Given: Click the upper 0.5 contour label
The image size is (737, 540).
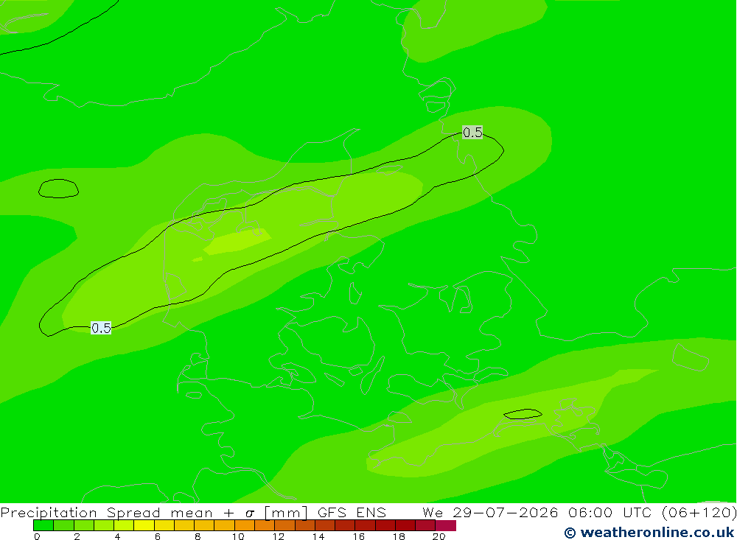Looking at the screenshot, I should pyautogui.click(x=472, y=133).
